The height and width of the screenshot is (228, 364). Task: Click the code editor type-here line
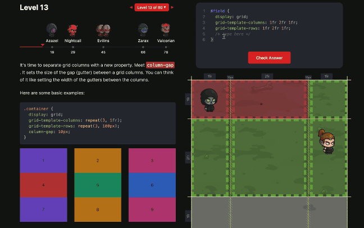[233, 34]
